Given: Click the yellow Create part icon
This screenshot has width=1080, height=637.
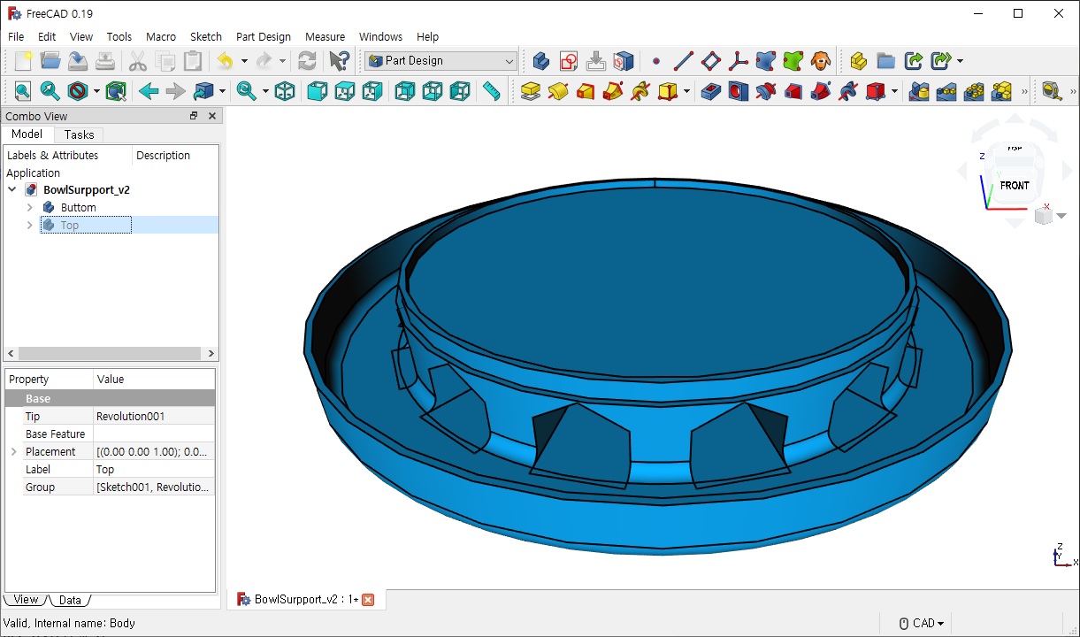Looking at the screenshot, I should pyautogui.click(x=858, y=61).
